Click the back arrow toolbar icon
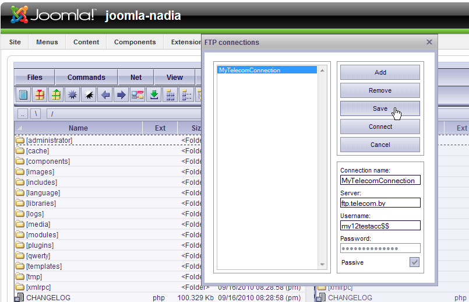Viewport: 469px width, 302px height. pyautogui.click(x=105, y=95)
